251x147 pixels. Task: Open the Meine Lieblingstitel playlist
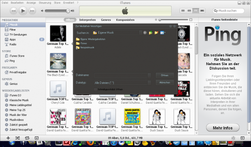pos(23,105)
